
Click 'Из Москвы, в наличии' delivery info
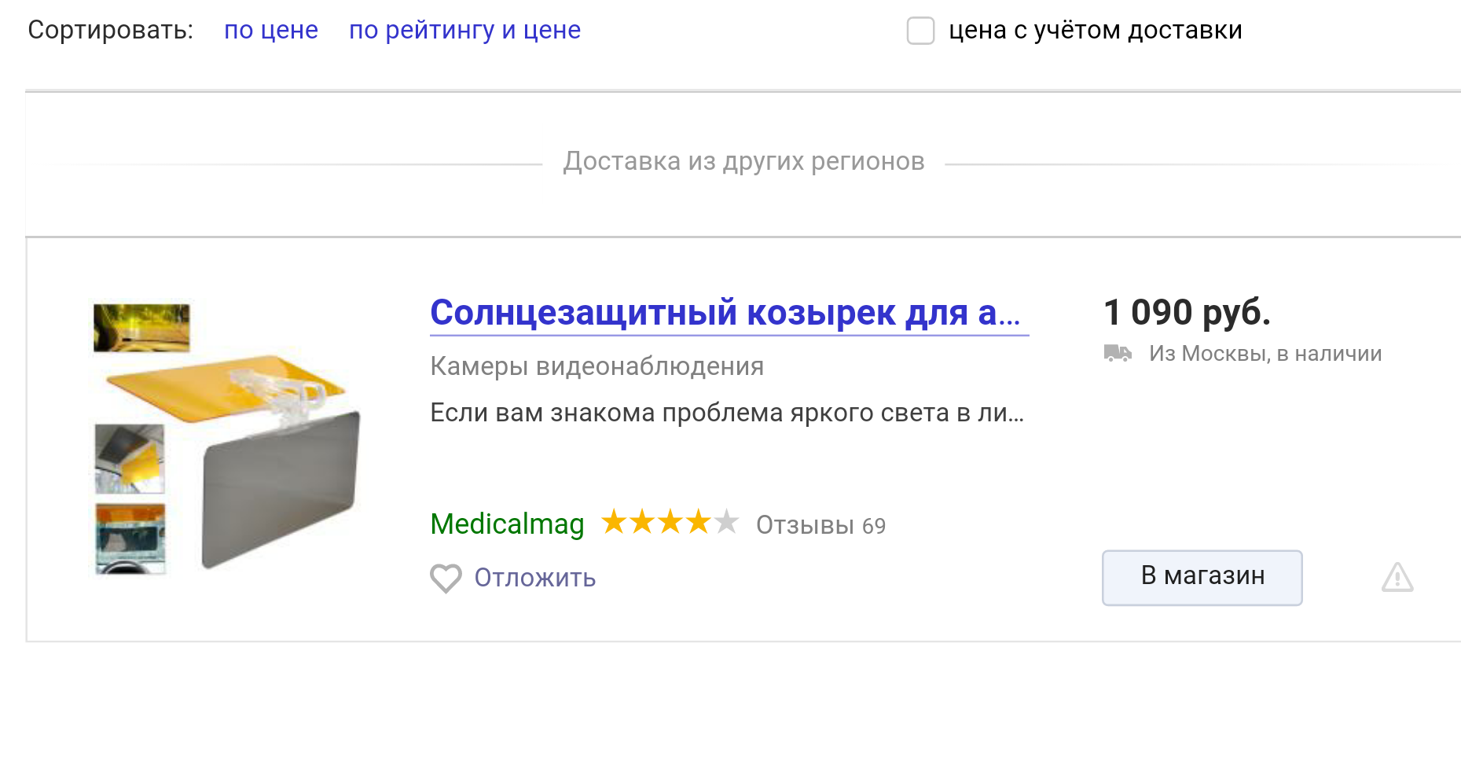tap(1265, 354)
